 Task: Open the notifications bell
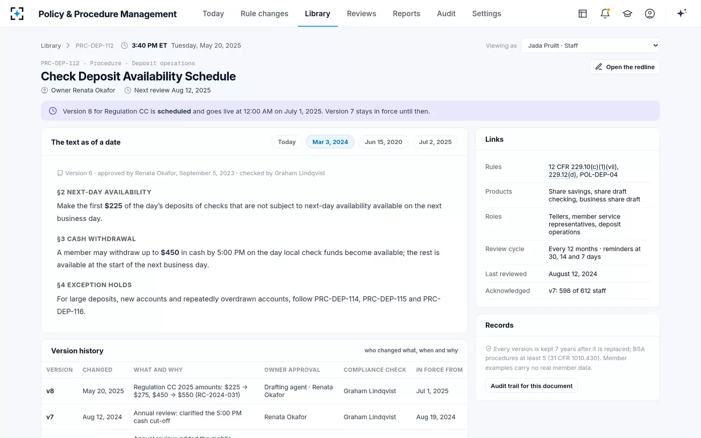[605, 14]
